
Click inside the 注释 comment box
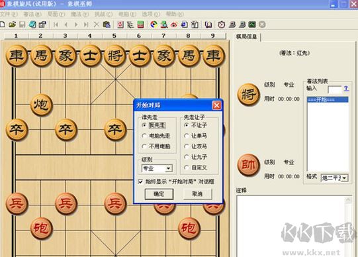[291, 226]
